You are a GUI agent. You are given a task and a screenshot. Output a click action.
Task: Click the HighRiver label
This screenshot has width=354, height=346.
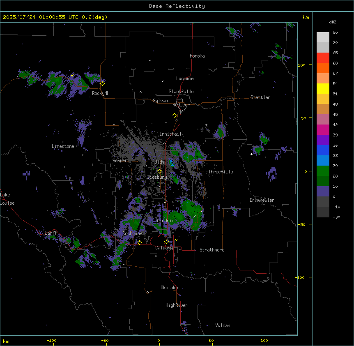point(177,305)
